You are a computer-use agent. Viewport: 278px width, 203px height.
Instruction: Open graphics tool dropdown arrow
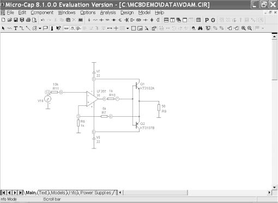click(x=40, y=28)
